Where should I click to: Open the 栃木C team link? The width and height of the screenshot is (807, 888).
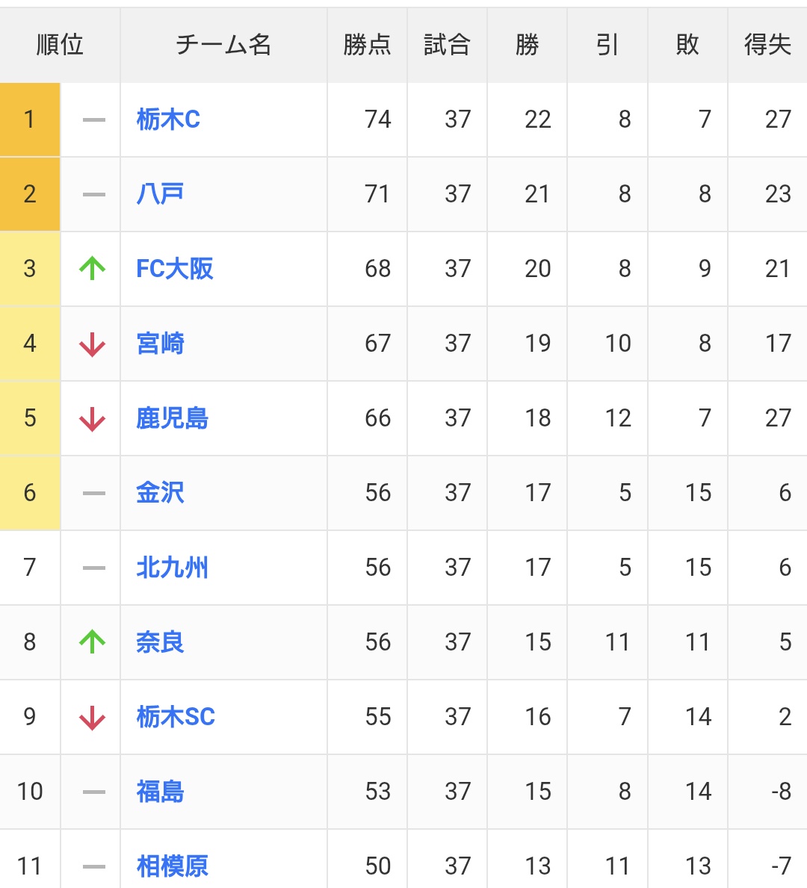168,119
